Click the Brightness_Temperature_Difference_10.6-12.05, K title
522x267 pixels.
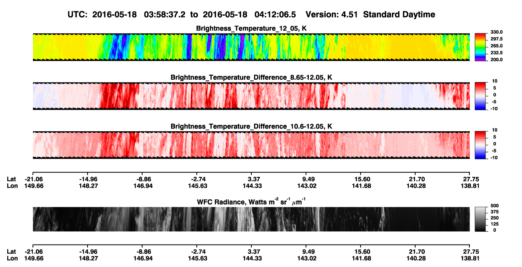[251, 126]
